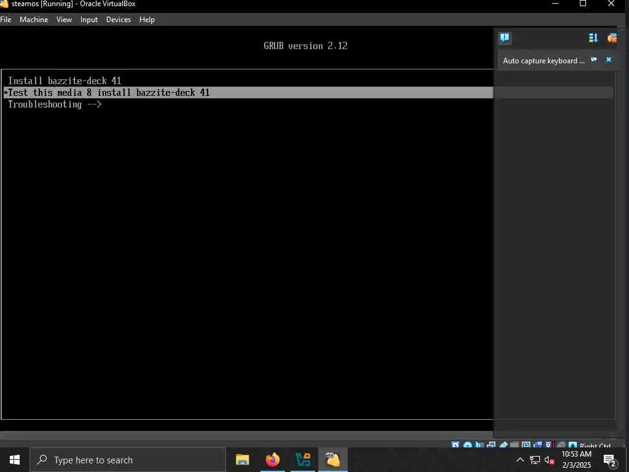Click the Type here to search box
The height and width of the screenshot is (472, 629).
pyautogui.click(x=128, y=460)
